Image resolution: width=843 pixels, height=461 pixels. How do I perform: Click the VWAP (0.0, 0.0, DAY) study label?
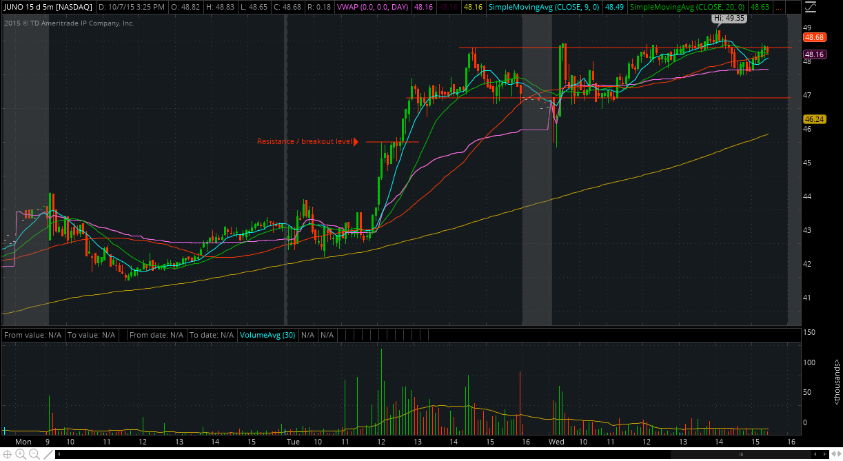374,7
